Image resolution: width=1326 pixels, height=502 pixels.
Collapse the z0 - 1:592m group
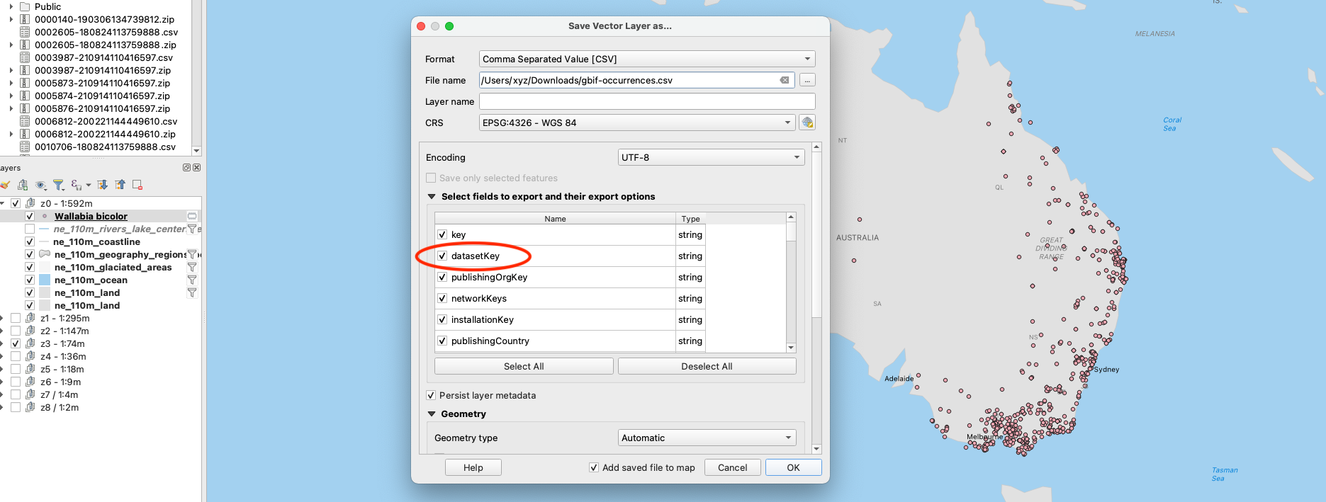[x=3, y=203]
